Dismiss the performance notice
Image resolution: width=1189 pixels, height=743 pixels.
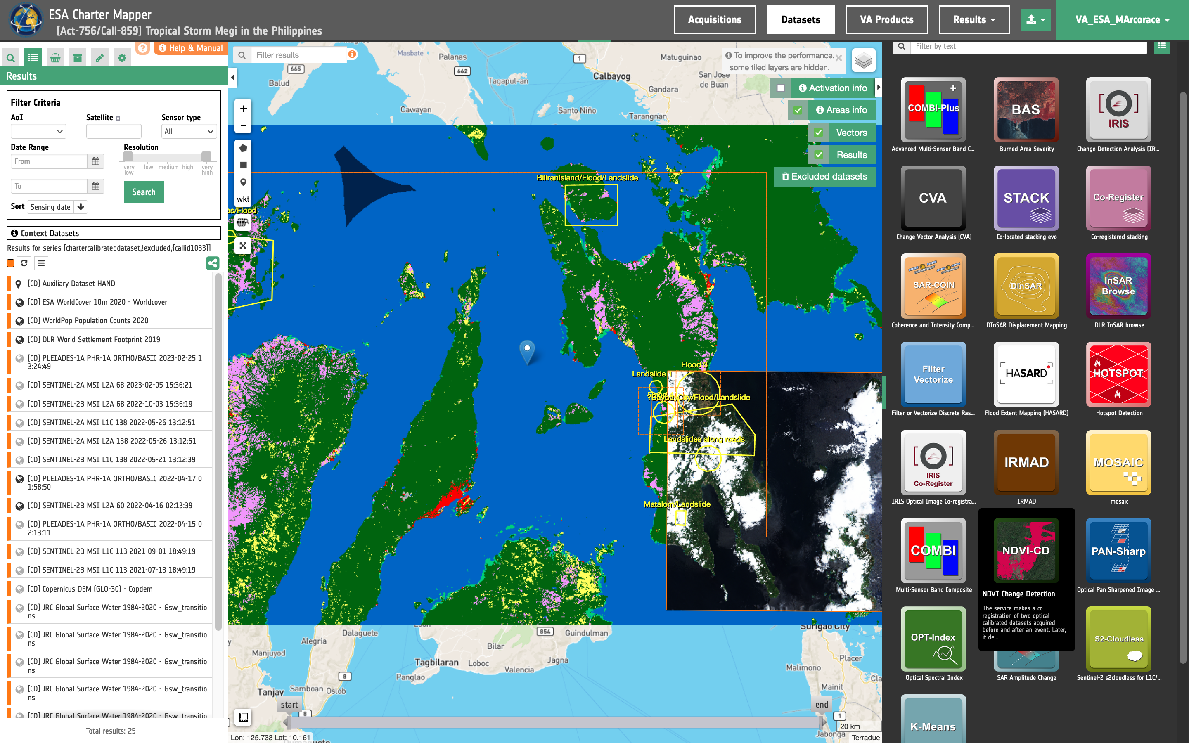pyautogui.click(x=838, y=58)
